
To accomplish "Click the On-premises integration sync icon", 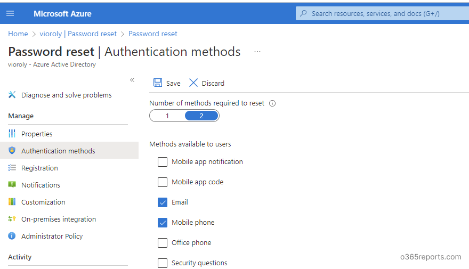I will [x=12, y=219].
